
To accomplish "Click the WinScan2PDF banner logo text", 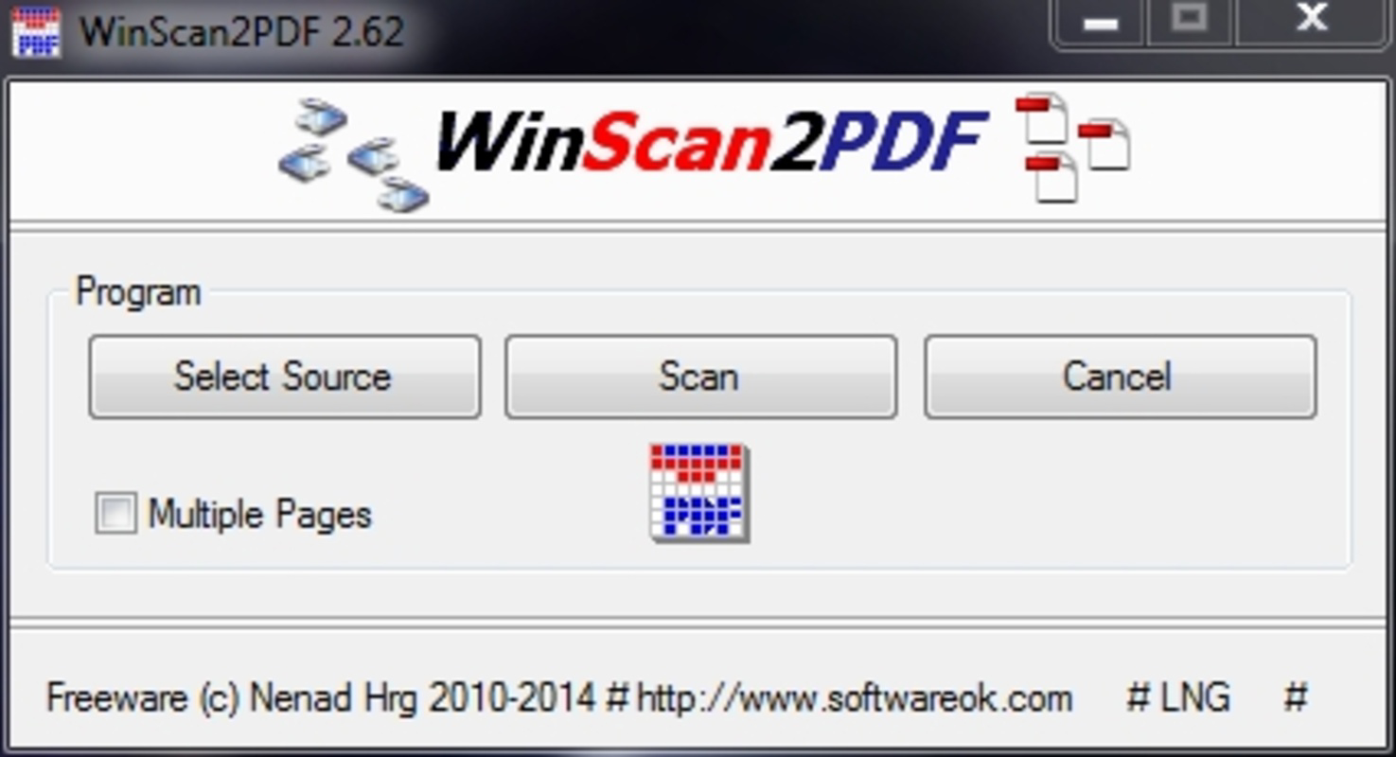I will [712, 144].
